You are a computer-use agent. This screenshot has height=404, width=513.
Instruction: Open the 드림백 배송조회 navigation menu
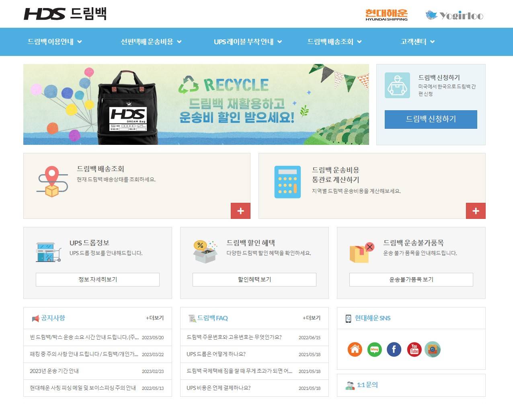point(330,42)
